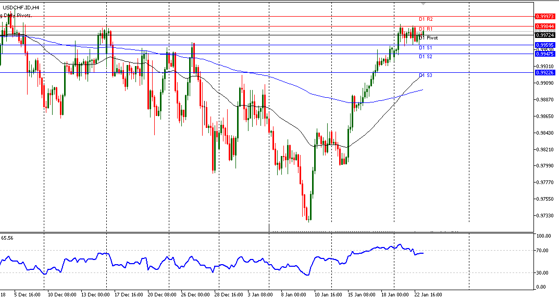This screenshot has height=299, width=559.
Task: Click the 22 Jan 16:00 time label
Action: tap(429, 295)
